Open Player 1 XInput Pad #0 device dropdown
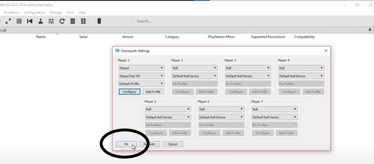This screenshot has height=164, width=374. pyautogui.click(x=141, y=76)
